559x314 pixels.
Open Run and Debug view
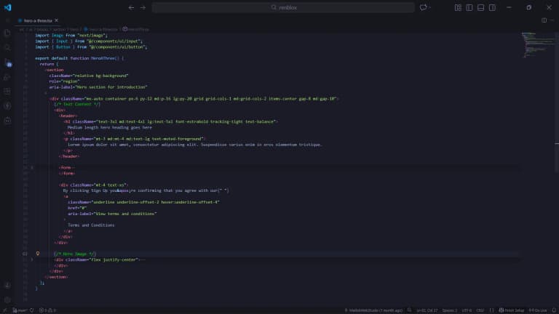coord(7,76)
